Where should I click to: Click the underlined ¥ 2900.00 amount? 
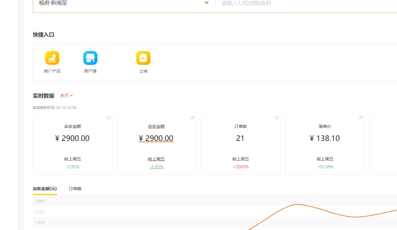coord(156,138)
